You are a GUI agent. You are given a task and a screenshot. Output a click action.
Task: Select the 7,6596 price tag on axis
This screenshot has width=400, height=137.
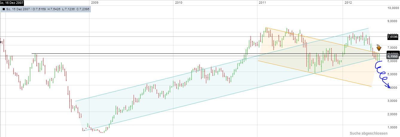(x=392, y=37)
